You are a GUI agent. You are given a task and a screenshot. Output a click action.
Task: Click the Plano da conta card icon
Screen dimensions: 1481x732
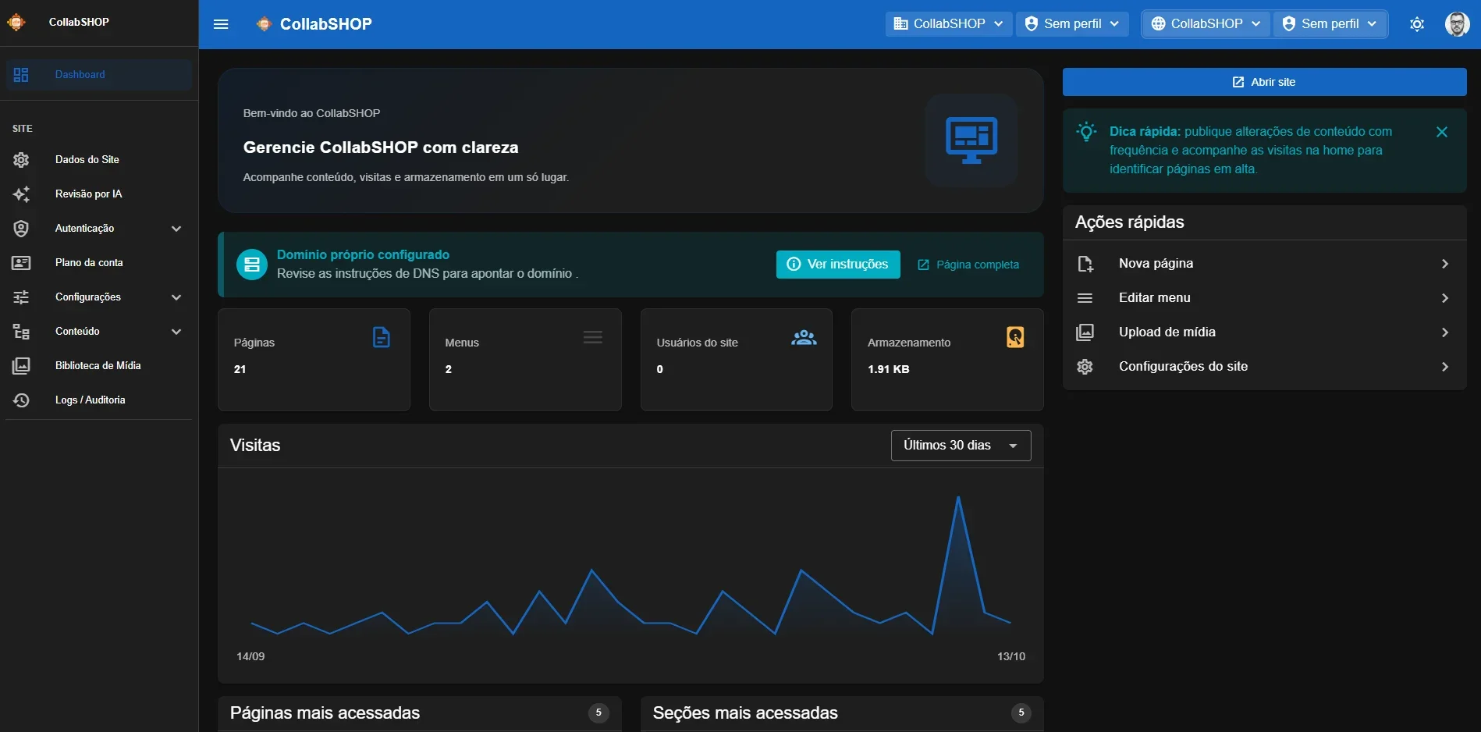21,263
